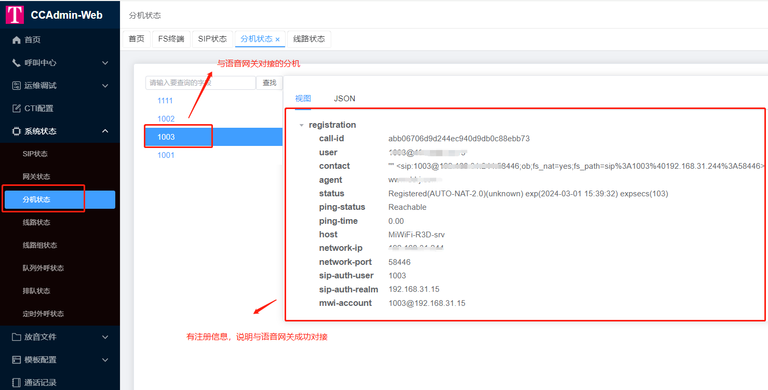The width and height of the screenshot is (768, 390).
Task: Click the phone icon for 呼叫中心
Action: (x=17, y=63)
